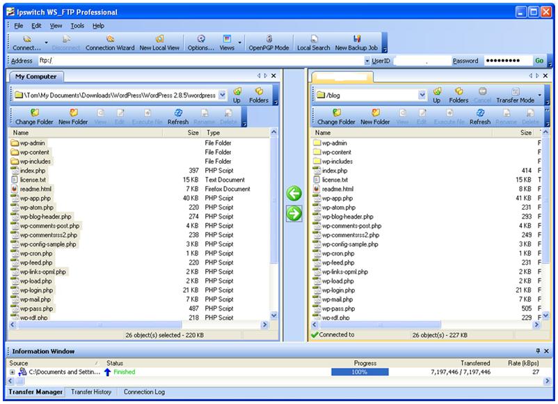Sort local files by Type column
Image resolution: width=558 pixels, height=404 pixels.
[236, 132]
